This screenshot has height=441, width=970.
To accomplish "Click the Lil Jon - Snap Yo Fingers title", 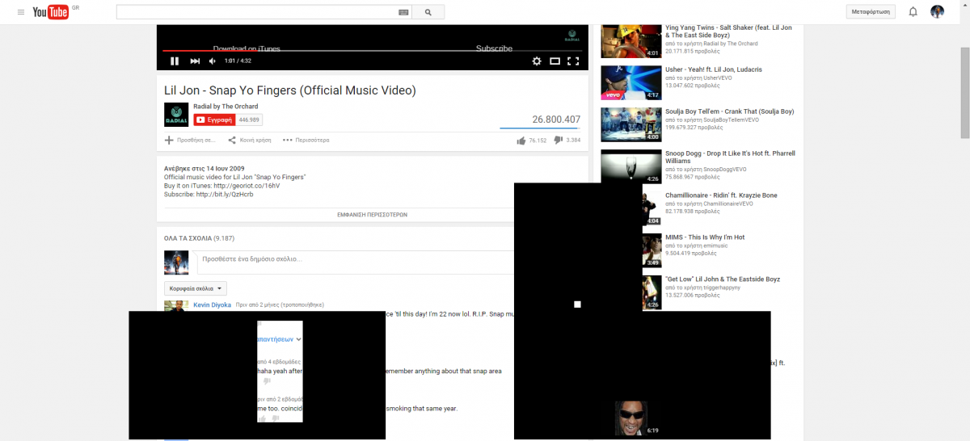I will point(290,90).
